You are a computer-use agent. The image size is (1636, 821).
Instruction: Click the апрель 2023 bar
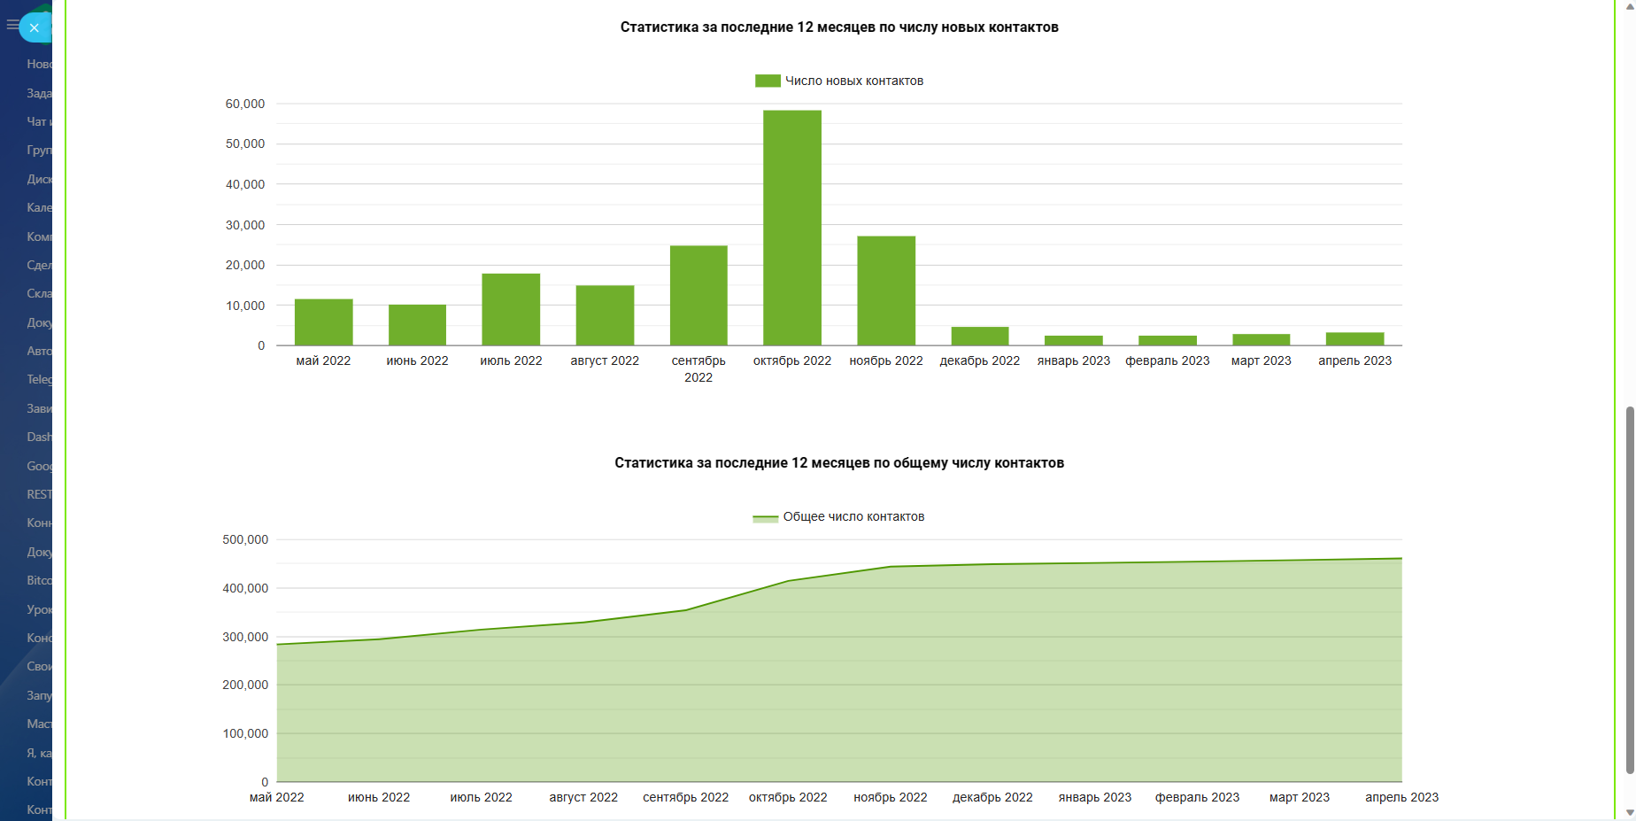1355,339
